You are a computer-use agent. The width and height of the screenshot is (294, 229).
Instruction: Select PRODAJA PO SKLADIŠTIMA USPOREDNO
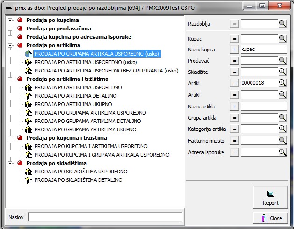pyautogui.click(x=81, y=172)
